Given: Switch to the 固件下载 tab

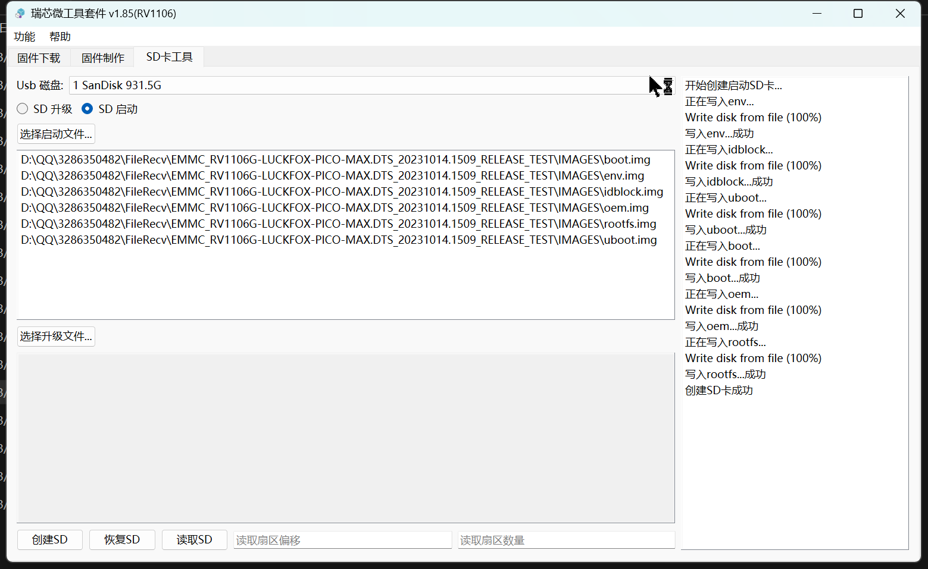Looking at the screenshot, I should point(39,58).
